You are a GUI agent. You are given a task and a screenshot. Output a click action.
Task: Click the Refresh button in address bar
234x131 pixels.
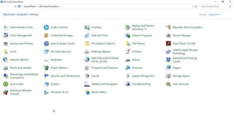(196, 7)
